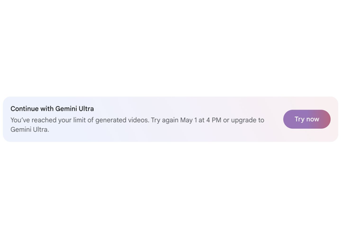
Task: Click the words your limit in the message
Action: [x=72, y=120]
